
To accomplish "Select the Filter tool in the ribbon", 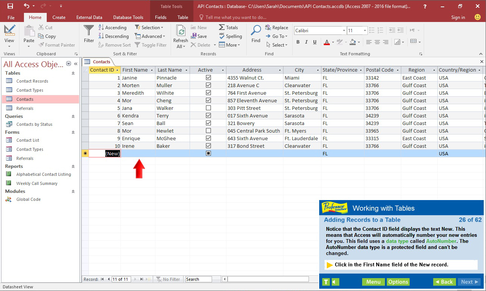I will [x=88, y=34].
